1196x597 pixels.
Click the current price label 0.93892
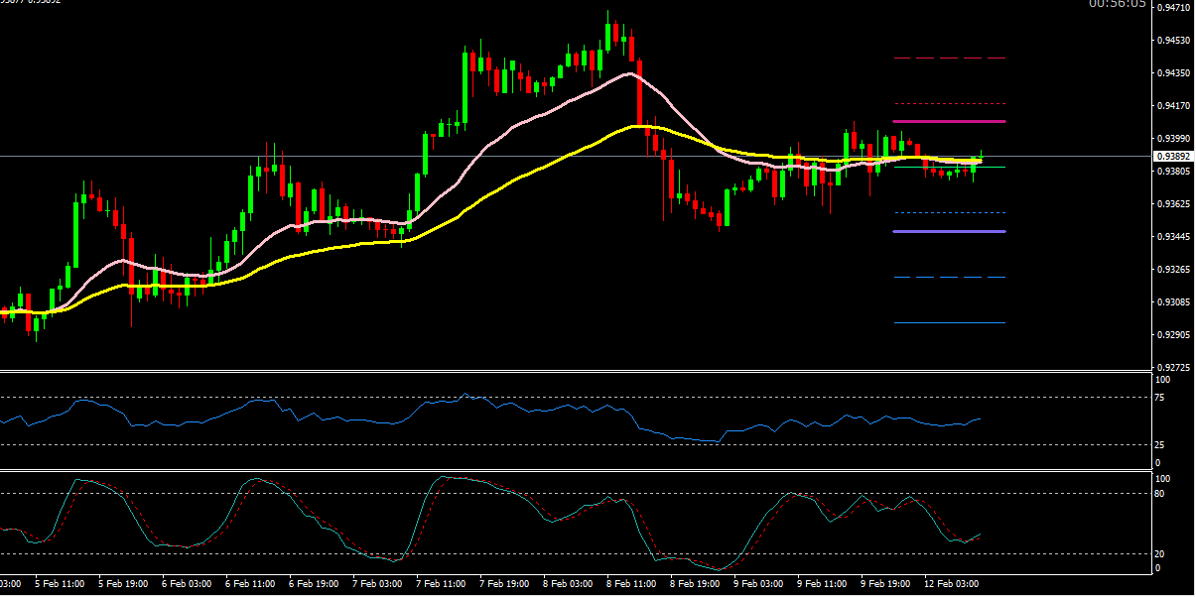1173,157
